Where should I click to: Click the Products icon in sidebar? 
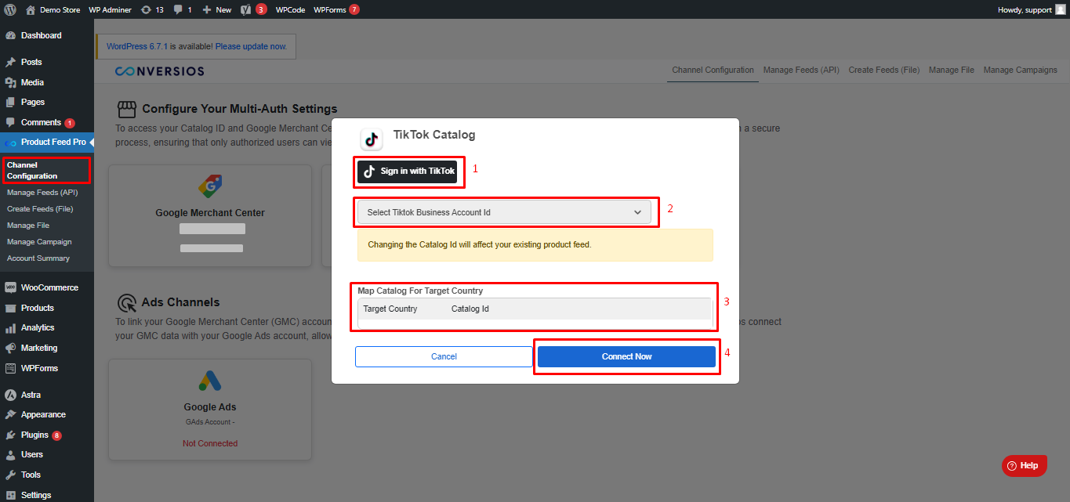[11, 308]
